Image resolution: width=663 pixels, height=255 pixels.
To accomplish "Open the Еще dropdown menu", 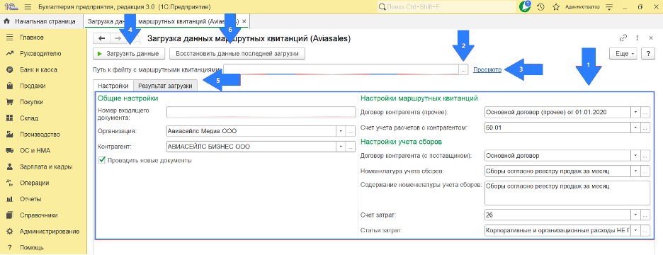I will [623, 54].
